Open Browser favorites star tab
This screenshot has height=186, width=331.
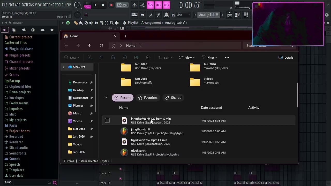(52, 30)
